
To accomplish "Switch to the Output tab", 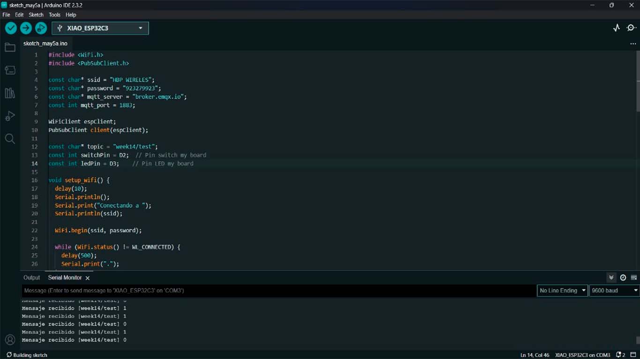I will click(32, 278).
